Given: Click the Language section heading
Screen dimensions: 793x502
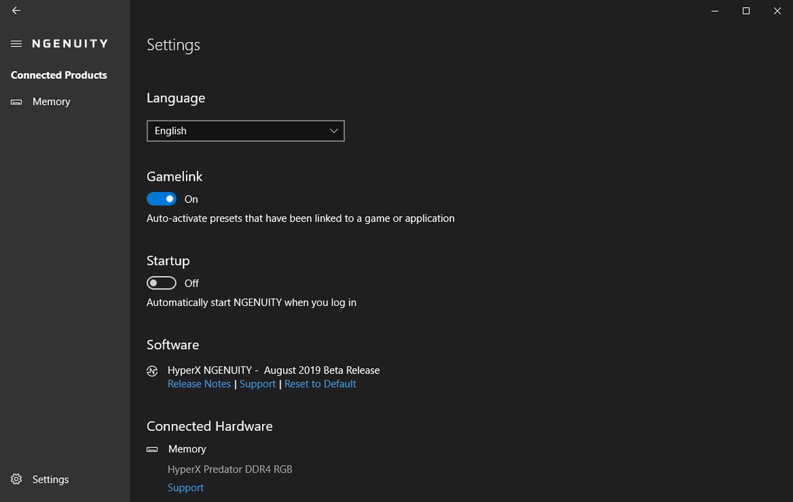Looking at the screenshot, I should click(x=176, y=98).
